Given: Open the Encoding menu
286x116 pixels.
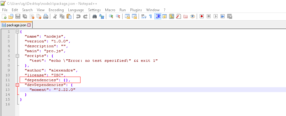Looking at the screenshot, I should click(x=56, y=10).
